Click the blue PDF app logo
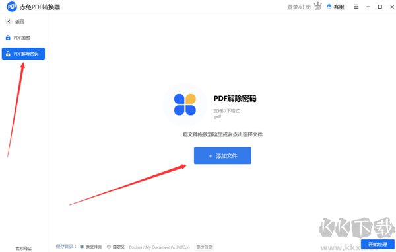The image size is (396, 252). coord(12,7)
